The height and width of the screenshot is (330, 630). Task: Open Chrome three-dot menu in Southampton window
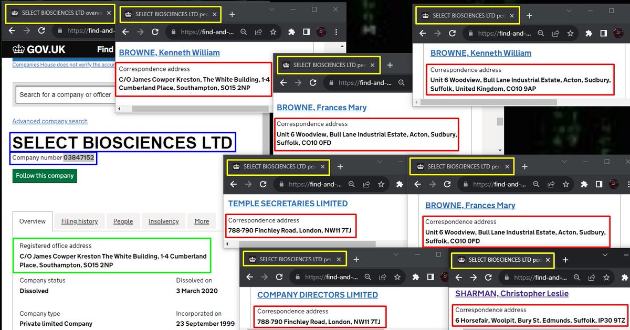pos(336,31)
